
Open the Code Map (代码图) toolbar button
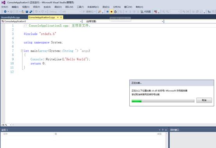[x=146, y=12]
